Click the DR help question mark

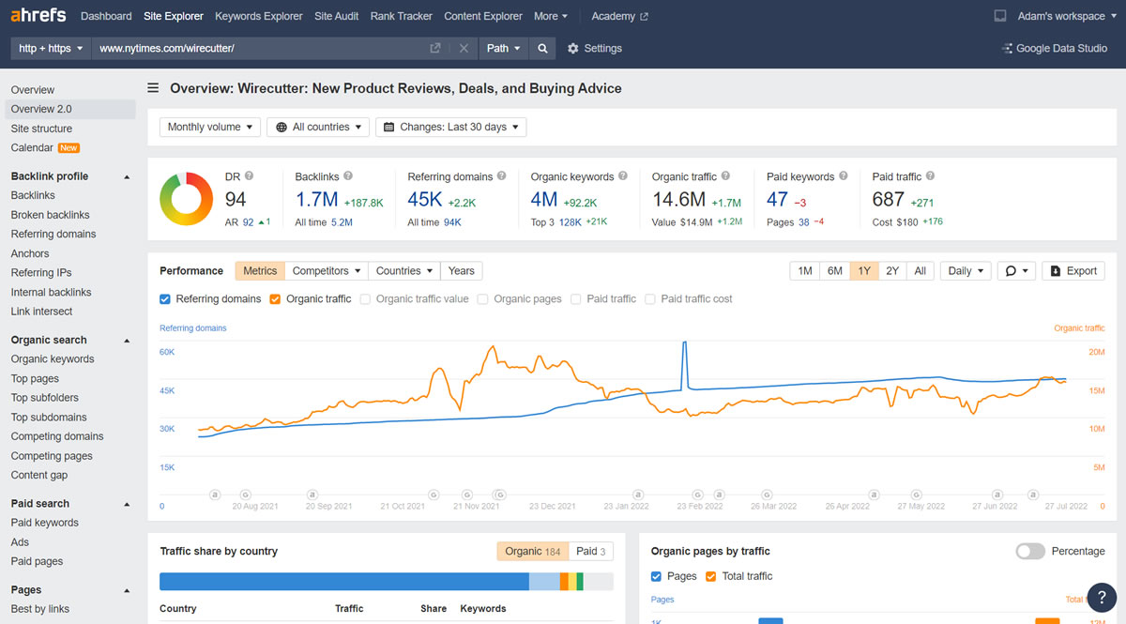[250, 175]
